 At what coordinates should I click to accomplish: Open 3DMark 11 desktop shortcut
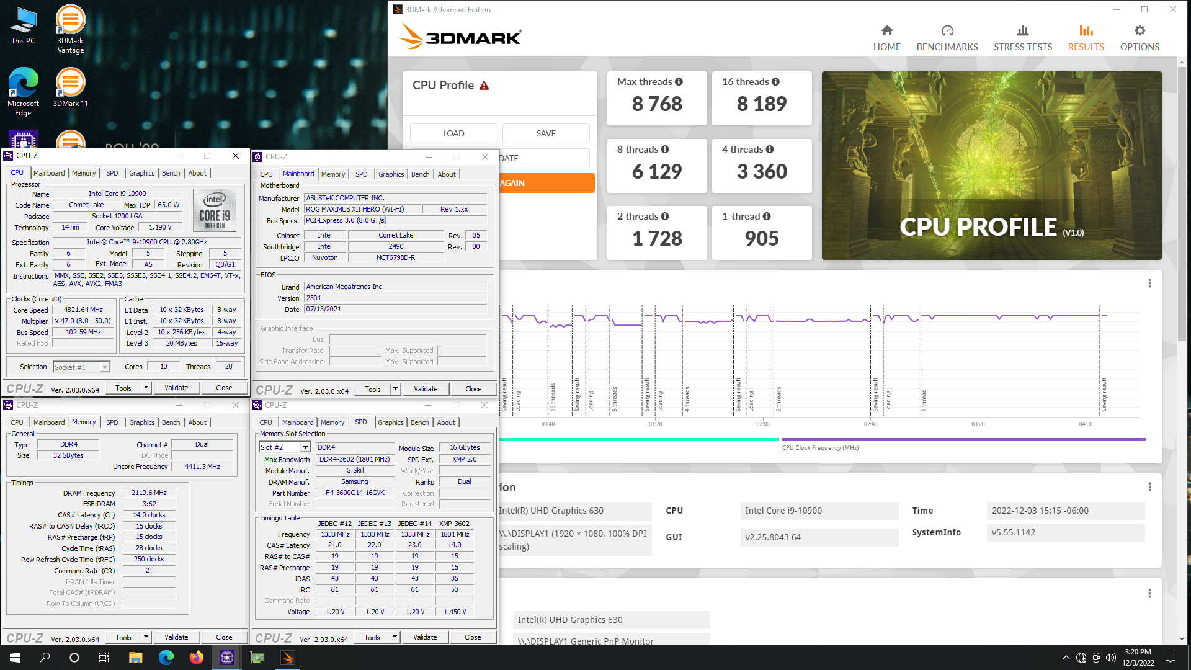(71, 87)
